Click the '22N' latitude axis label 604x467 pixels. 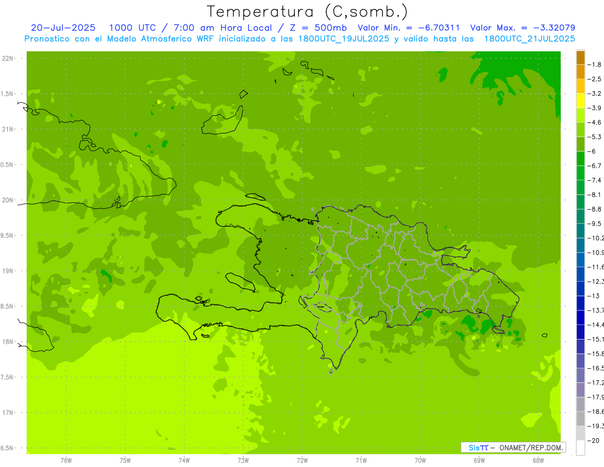(x=8, y=58)
